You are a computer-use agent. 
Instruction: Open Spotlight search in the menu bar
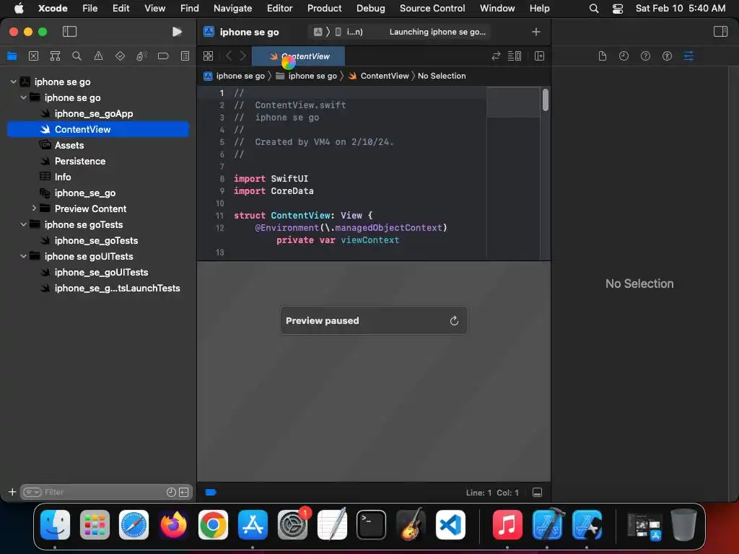tap(594, 8)
